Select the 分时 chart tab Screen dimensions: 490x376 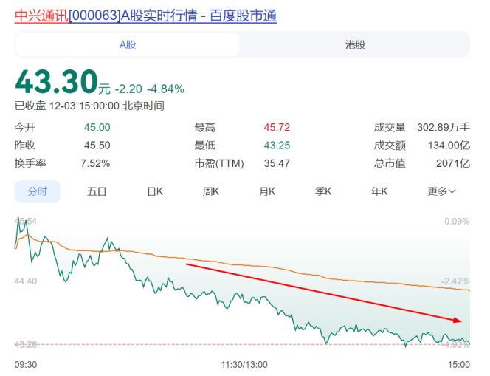pos(38,191)
